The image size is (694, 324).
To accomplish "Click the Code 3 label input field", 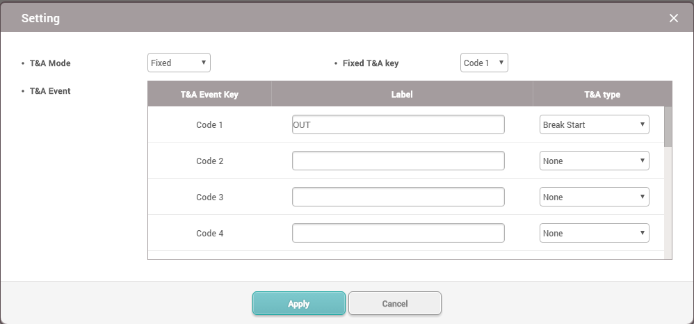I will (x=398, y=197).
